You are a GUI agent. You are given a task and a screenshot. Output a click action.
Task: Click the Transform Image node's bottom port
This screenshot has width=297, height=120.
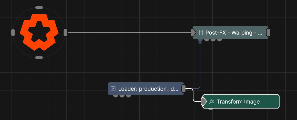(x=211, y=109)
